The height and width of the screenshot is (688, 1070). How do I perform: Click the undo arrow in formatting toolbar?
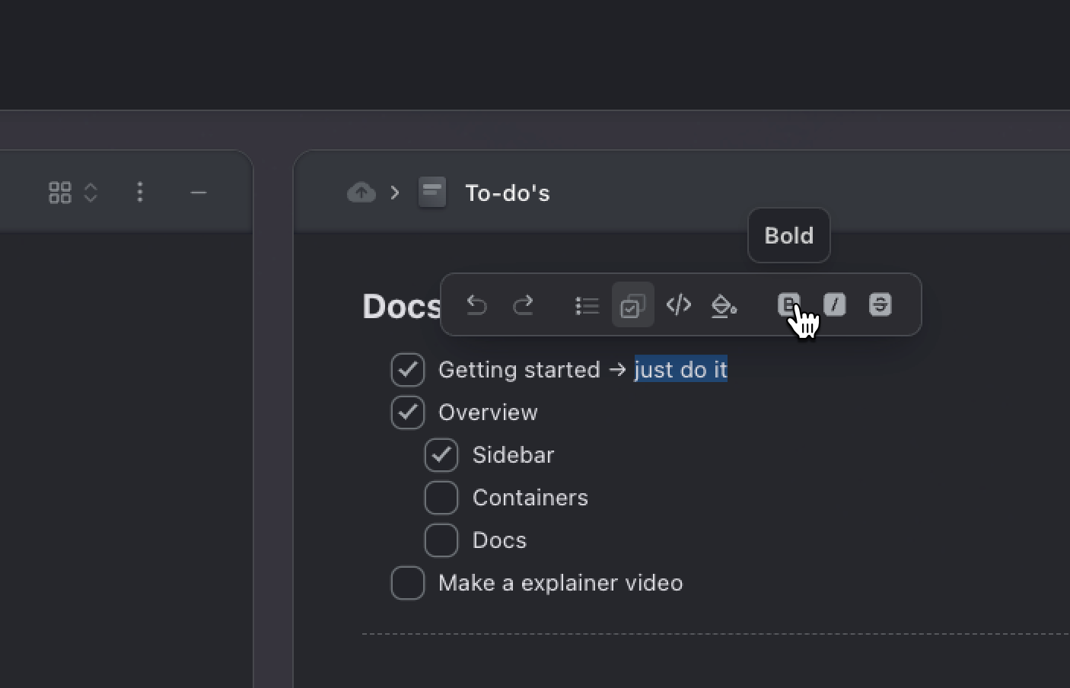click(476, 305)
